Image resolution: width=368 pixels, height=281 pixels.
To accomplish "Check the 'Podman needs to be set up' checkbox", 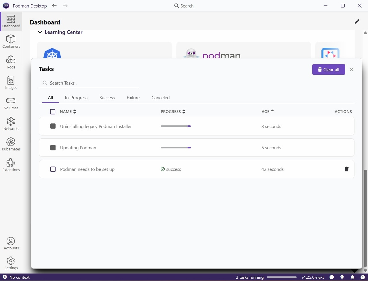I will (53, 169).
